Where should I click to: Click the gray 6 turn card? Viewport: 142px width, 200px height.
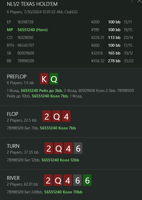(78, 148)
